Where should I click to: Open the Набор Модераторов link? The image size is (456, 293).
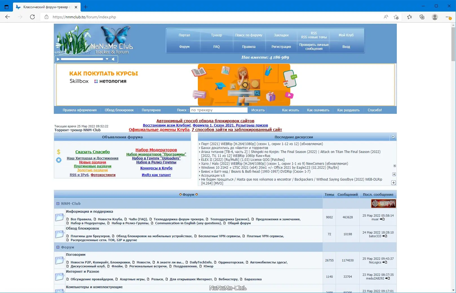156,150
